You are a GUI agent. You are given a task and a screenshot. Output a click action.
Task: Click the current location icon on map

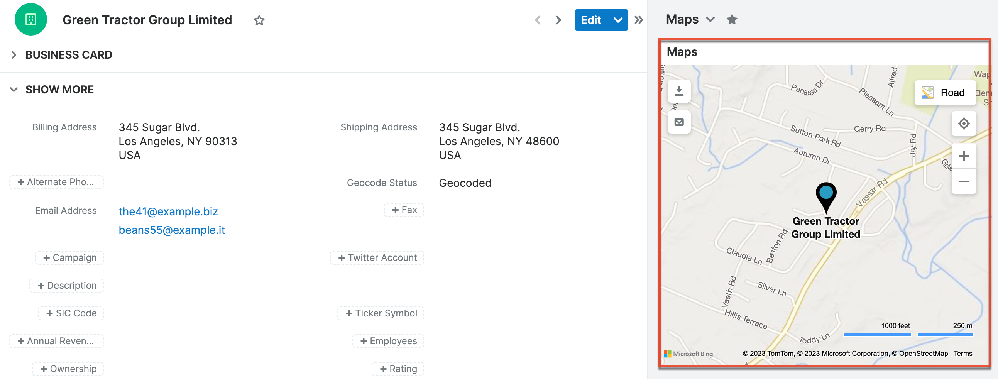coord(964,123)
